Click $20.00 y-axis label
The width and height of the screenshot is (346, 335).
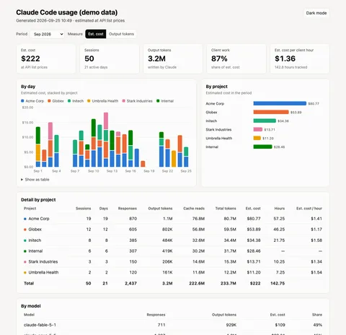pos(27,108)
